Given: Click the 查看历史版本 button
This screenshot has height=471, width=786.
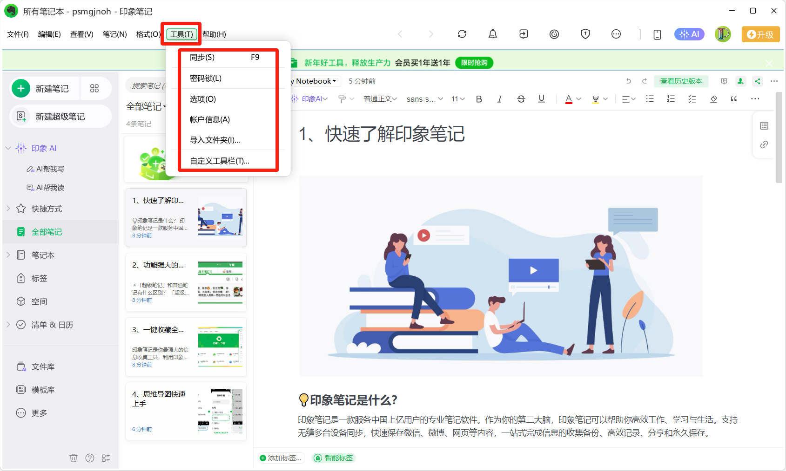Looking at the screenshot, I should pos(681,81).
